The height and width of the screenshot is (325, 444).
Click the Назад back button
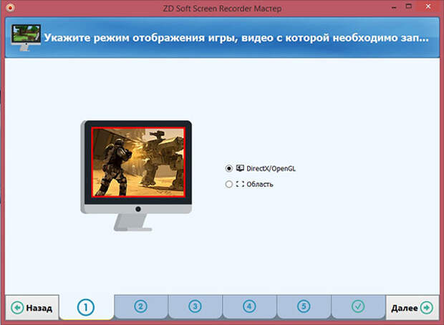32,307
